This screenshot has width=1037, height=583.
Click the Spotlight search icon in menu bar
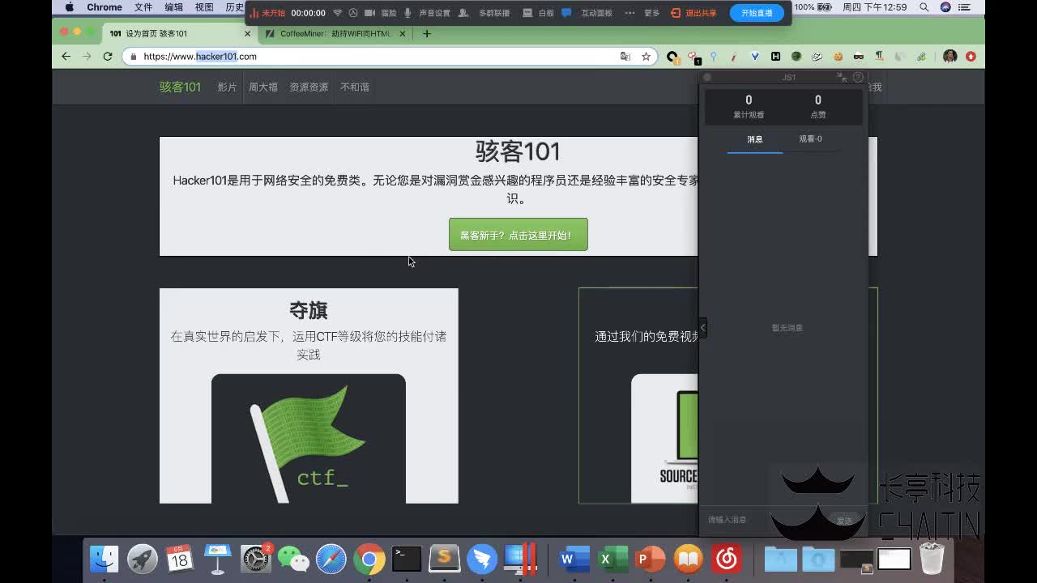coord(924,7)
